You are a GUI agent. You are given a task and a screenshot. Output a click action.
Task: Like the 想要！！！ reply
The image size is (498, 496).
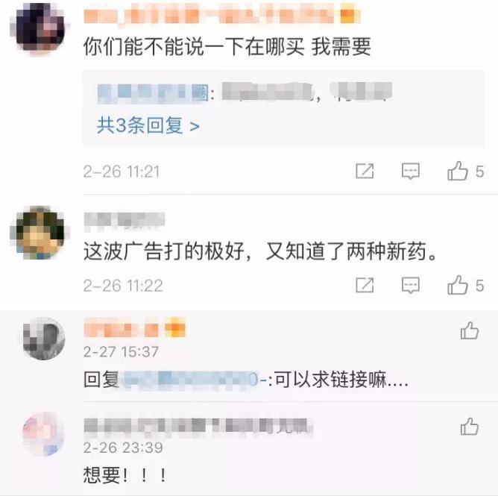tap(470, 427)
